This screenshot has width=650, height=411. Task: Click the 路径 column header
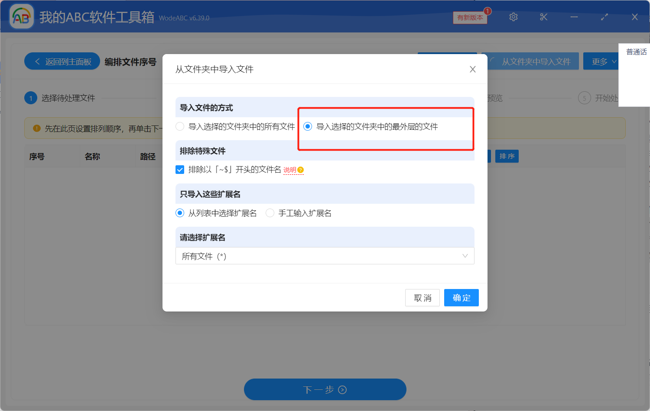click(x=148, y=157)
